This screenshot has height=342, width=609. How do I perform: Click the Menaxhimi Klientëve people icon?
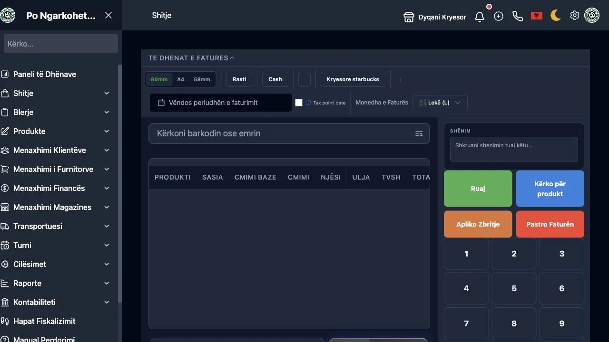(x=5, y=150)
